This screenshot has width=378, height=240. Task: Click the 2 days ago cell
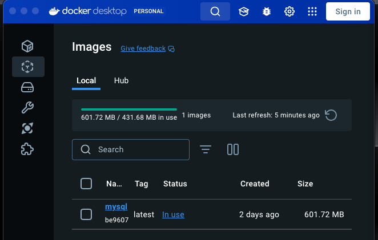click(259, 214)
